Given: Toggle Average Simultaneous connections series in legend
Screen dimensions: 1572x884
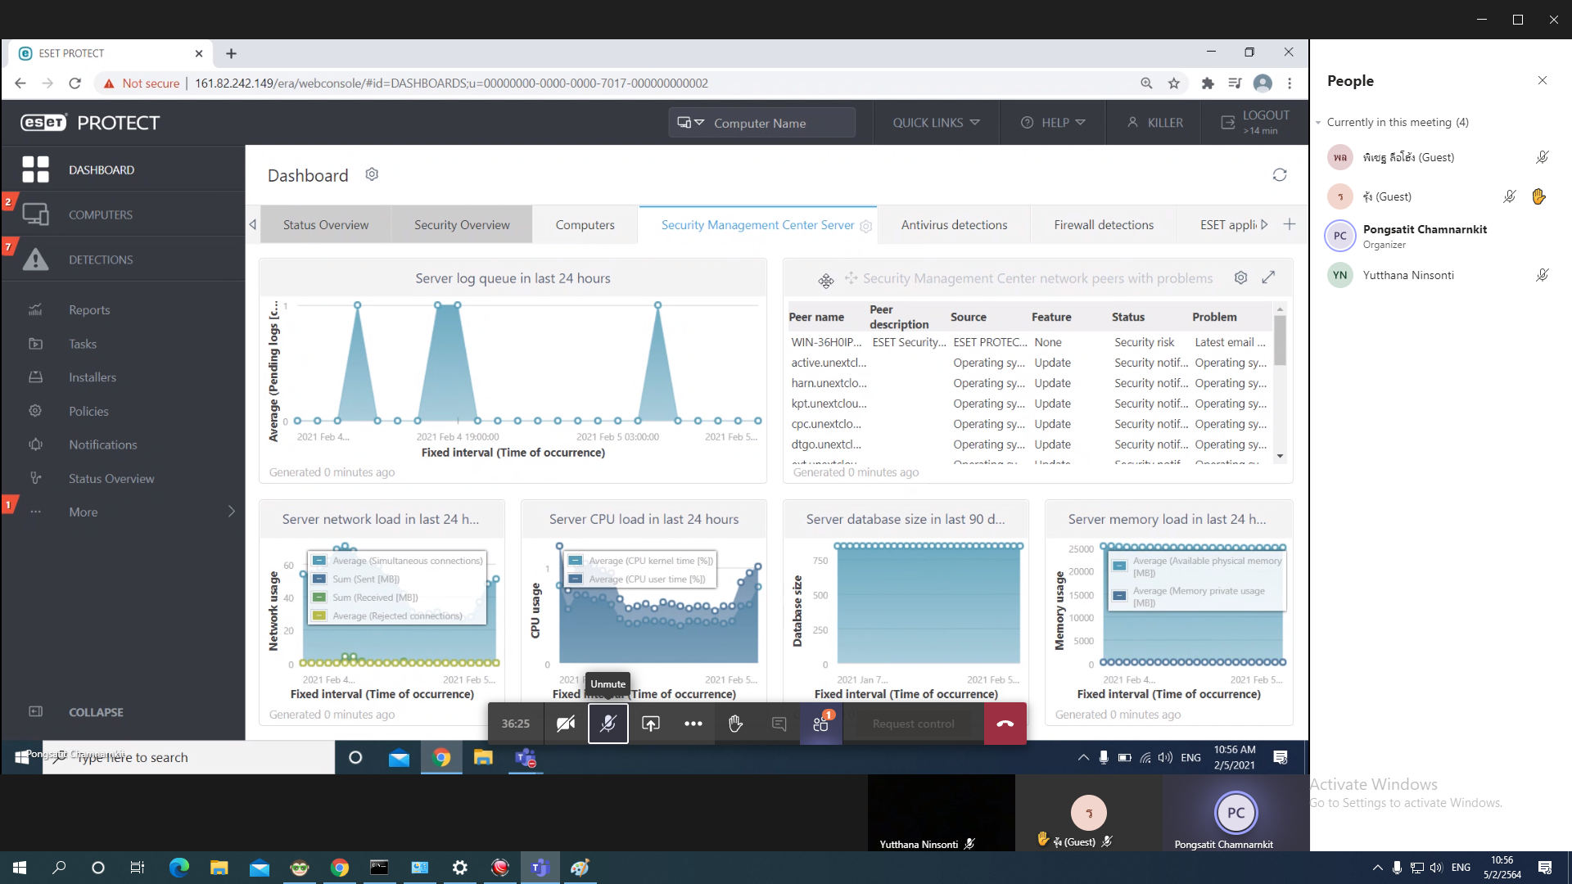Looking at the screenshot, I should [x=399, y=561].
